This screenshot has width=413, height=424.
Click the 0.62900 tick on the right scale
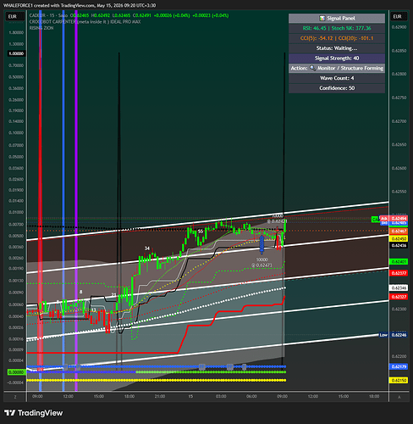coord(399,27)
